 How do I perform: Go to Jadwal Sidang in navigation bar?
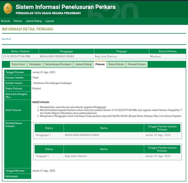point(34,21)
